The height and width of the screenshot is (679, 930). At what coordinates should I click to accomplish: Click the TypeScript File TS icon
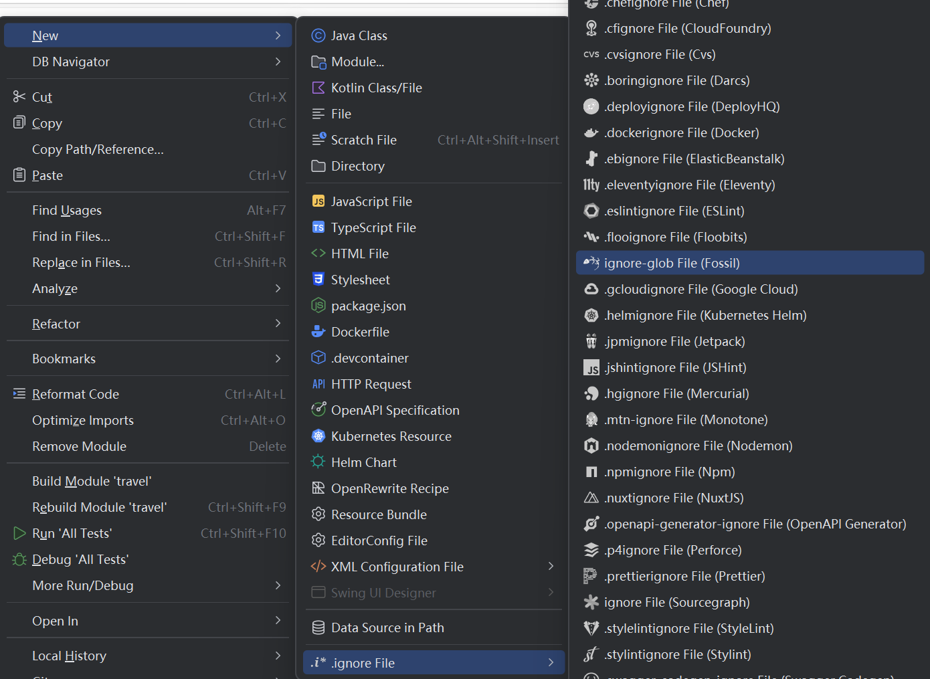point(318,227)
